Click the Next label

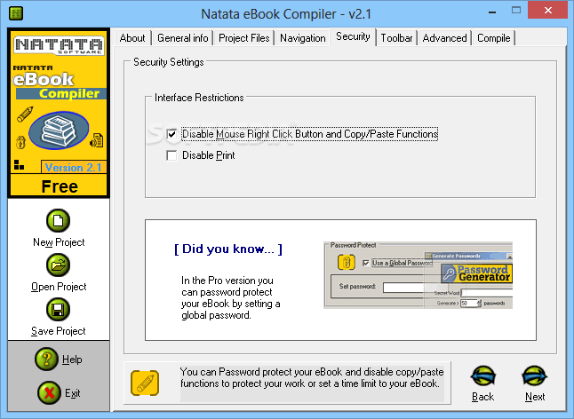535,397
